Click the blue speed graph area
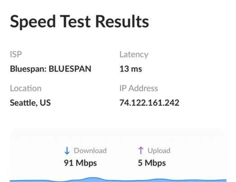236x182 pixels. (x=118, y=180)
